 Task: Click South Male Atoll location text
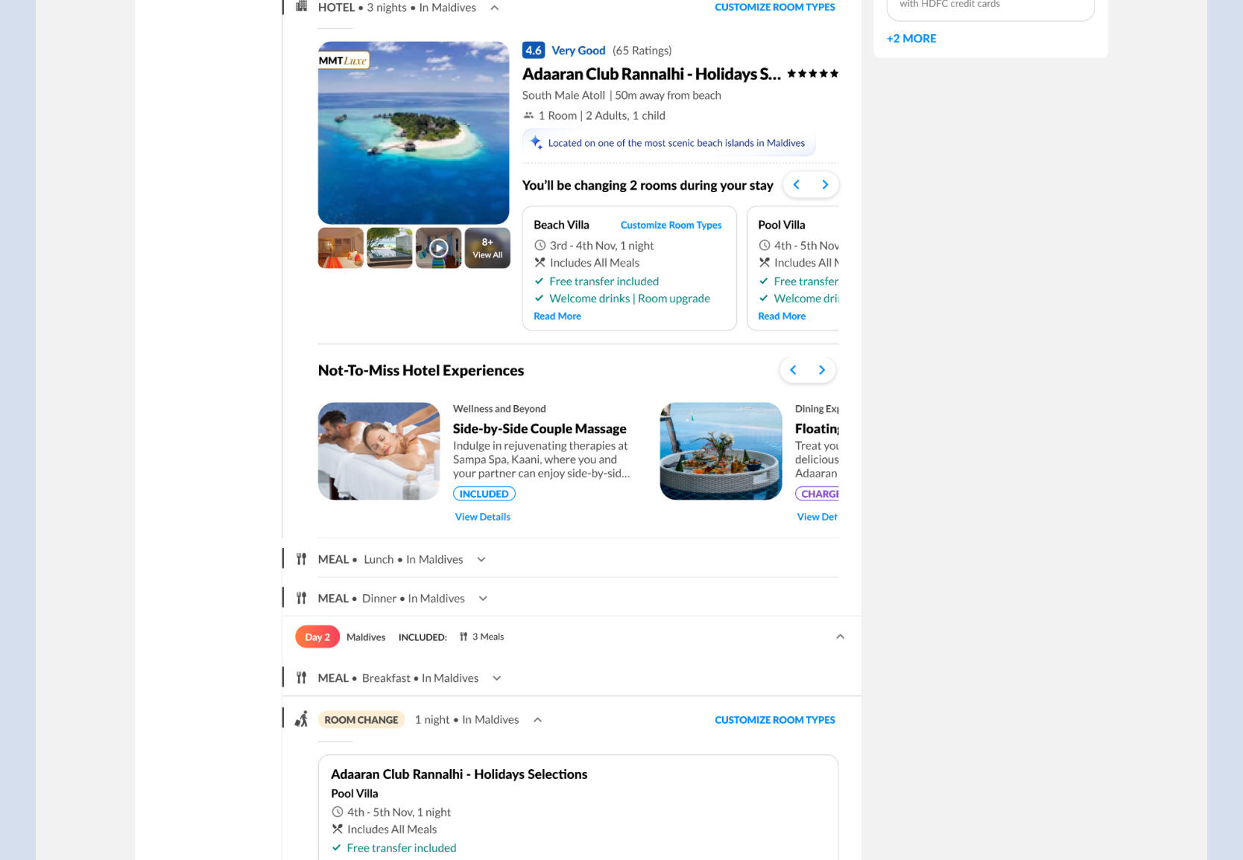(x=563, y=95)
